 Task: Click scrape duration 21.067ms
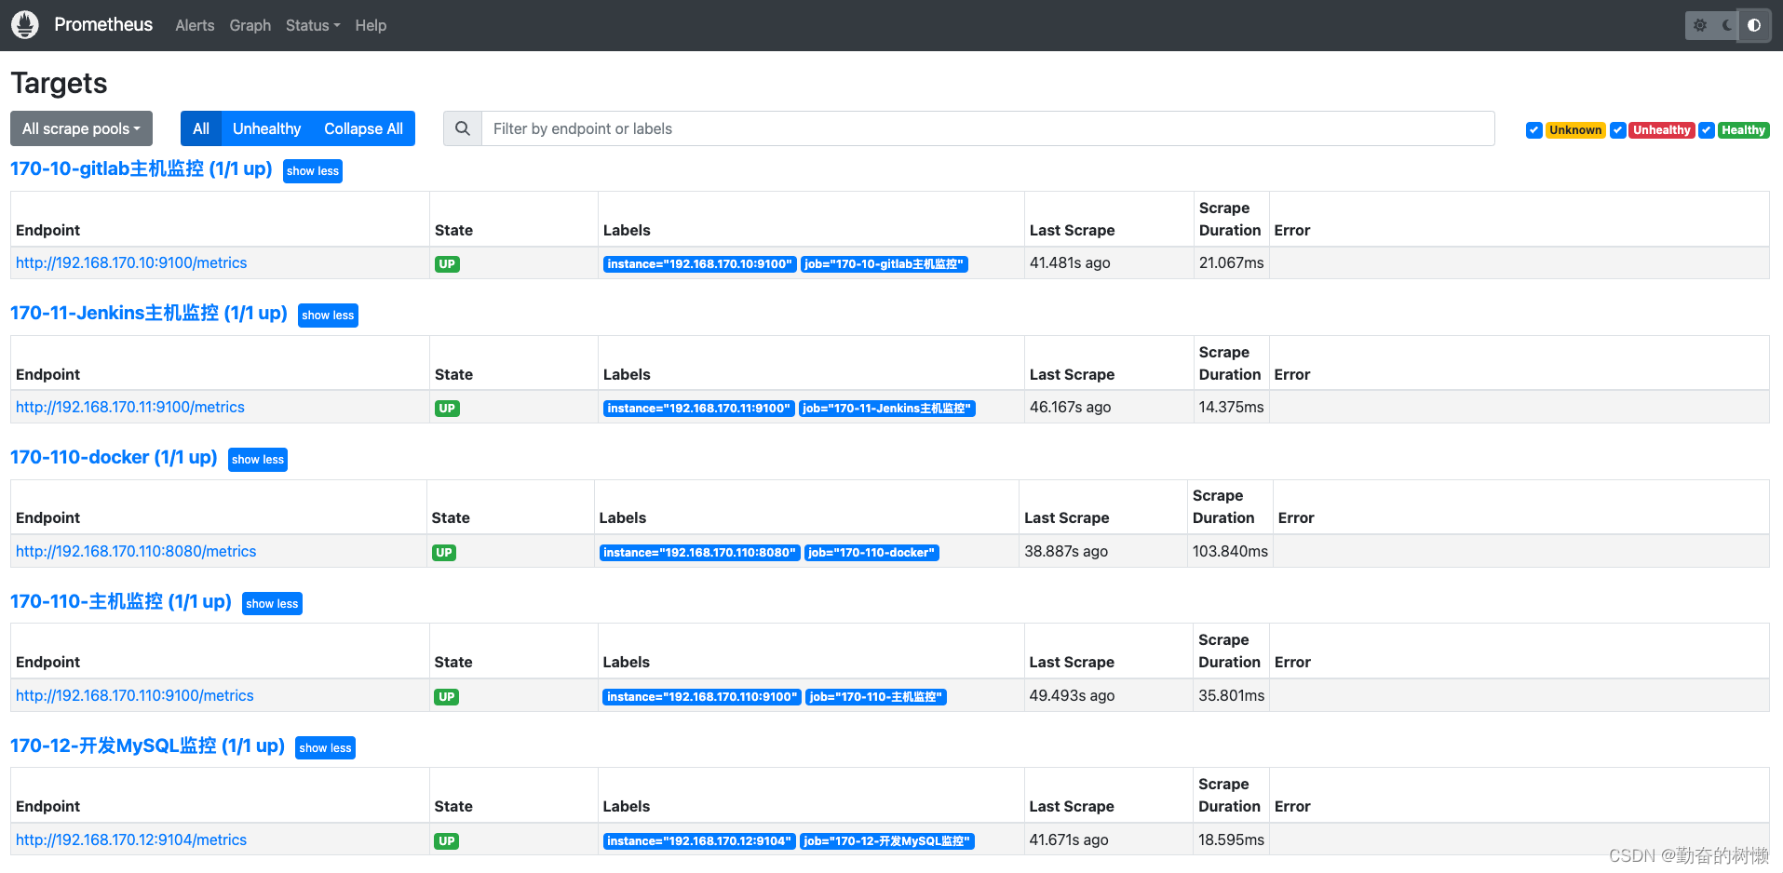point(1232,262)
